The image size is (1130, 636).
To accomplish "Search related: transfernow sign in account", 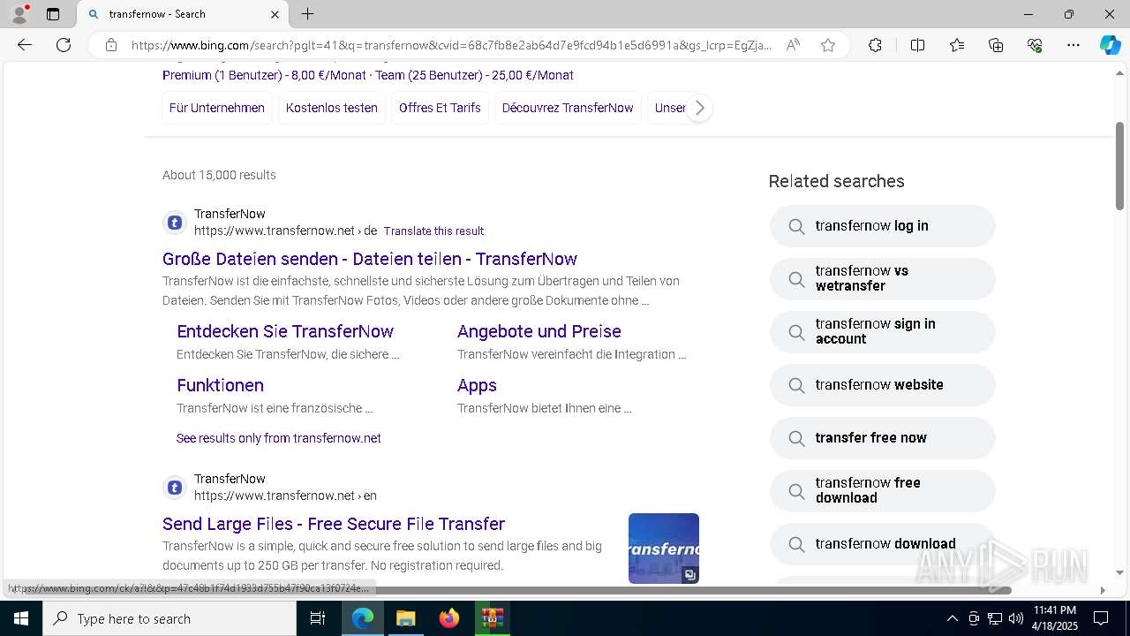I will 883,332.
